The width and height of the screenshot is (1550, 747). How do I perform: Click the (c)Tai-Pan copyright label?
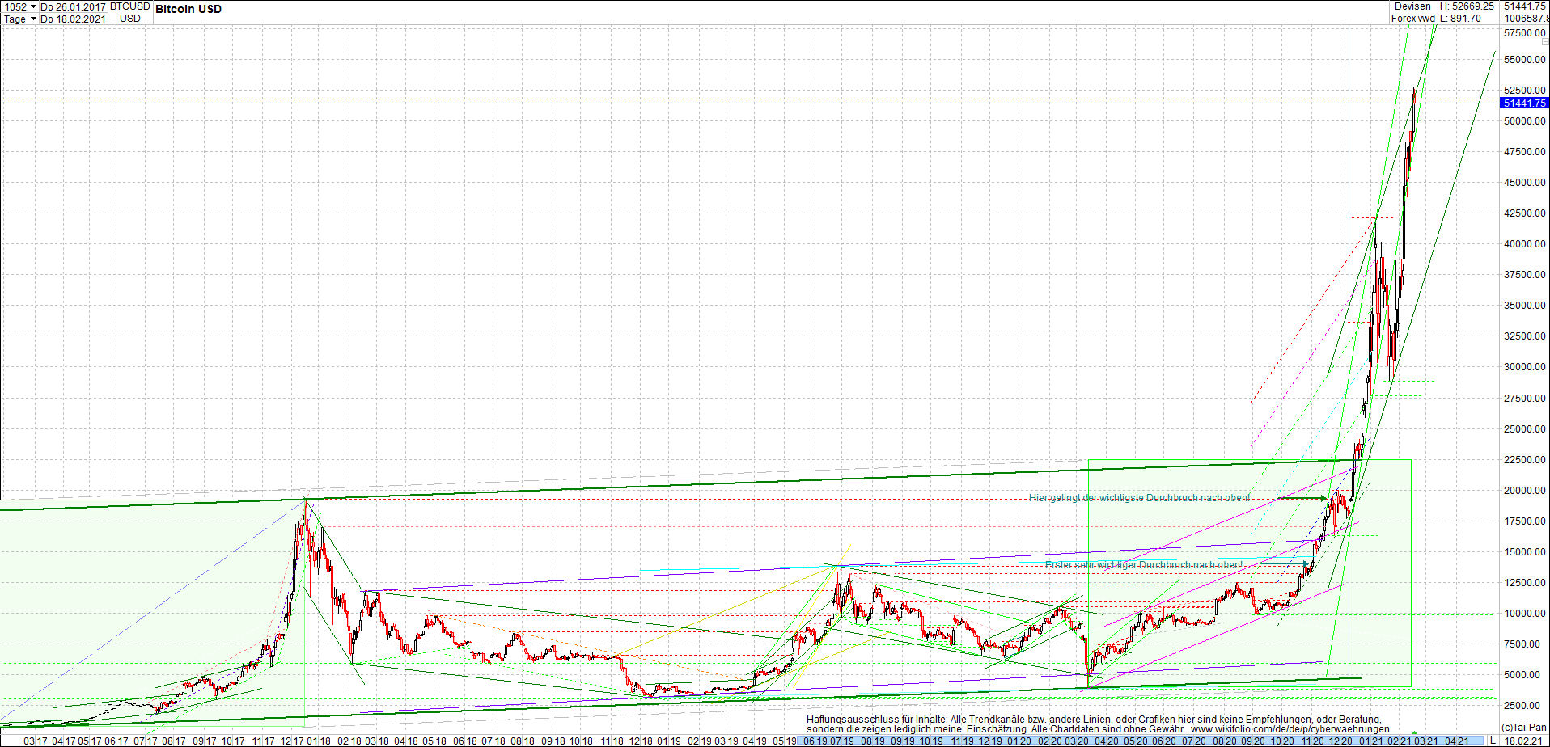click(1524, 728)
